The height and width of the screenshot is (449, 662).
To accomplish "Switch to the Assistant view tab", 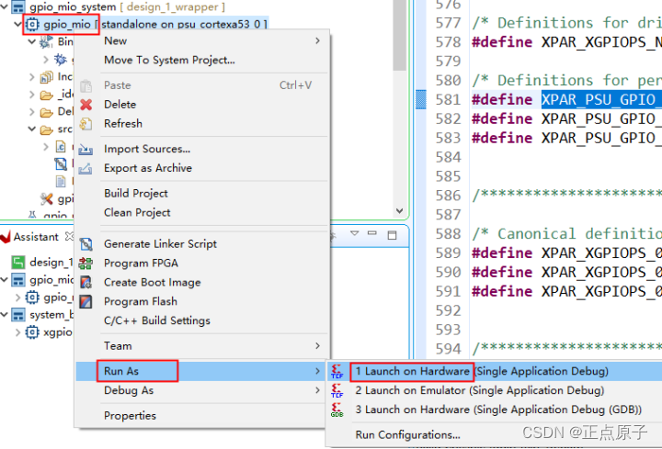I will 36,237.
